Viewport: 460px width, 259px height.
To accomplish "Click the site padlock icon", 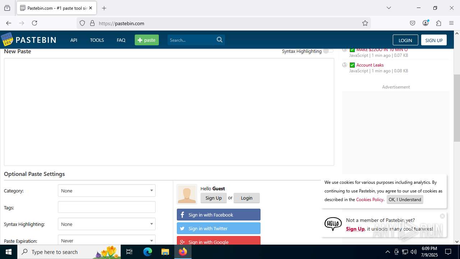I will click(92, 23).
